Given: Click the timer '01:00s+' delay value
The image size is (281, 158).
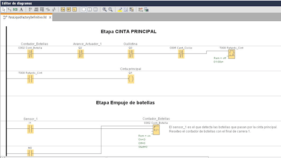Looking at the screenshot, I should coord(218,62).
